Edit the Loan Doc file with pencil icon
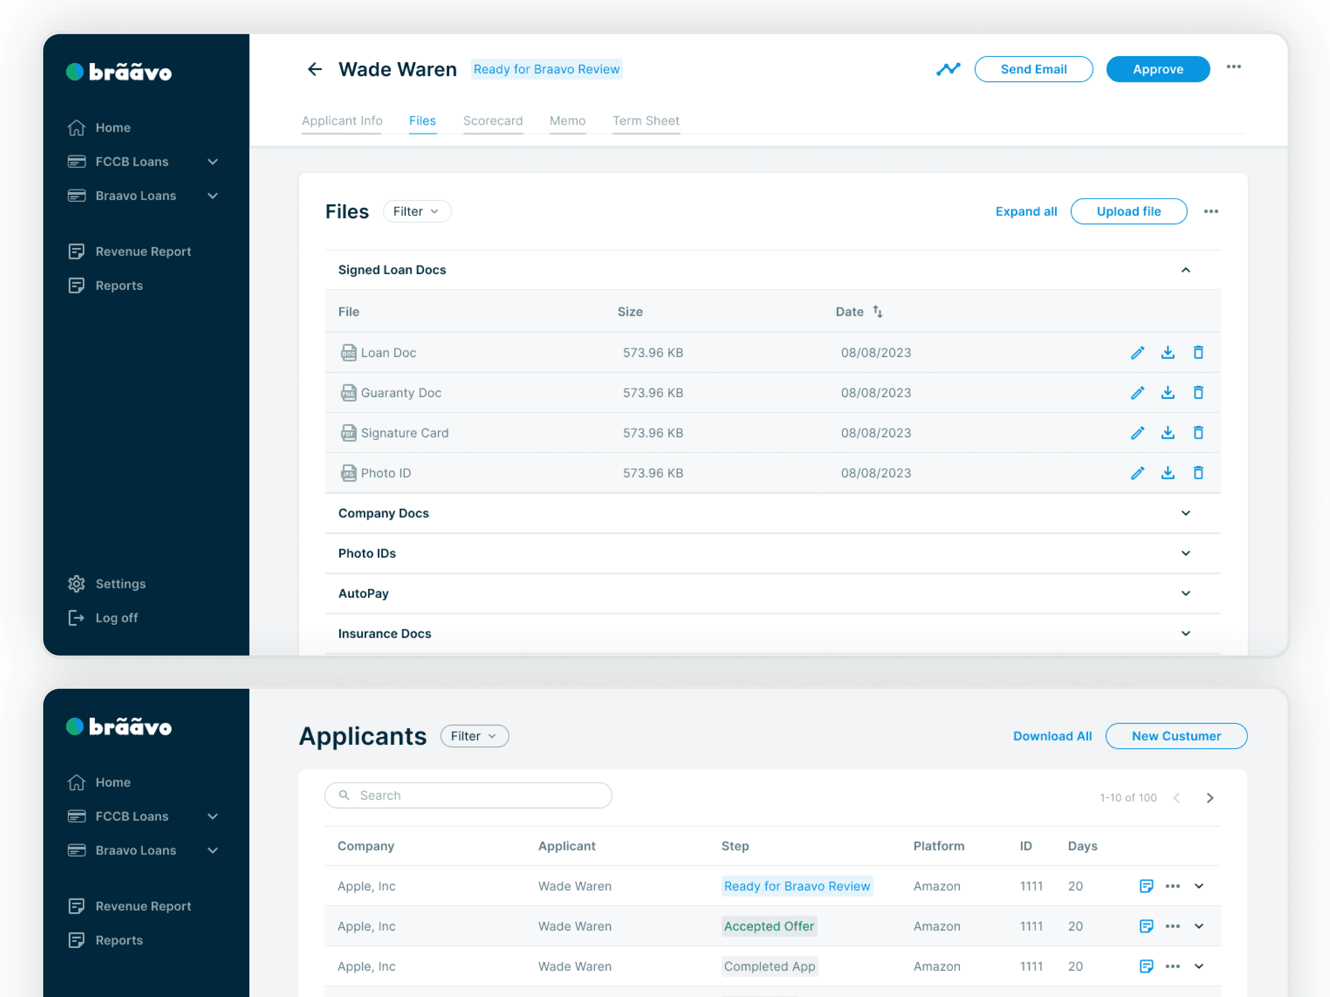This screenshot has height=997, width=1330. click(1136, 353)
